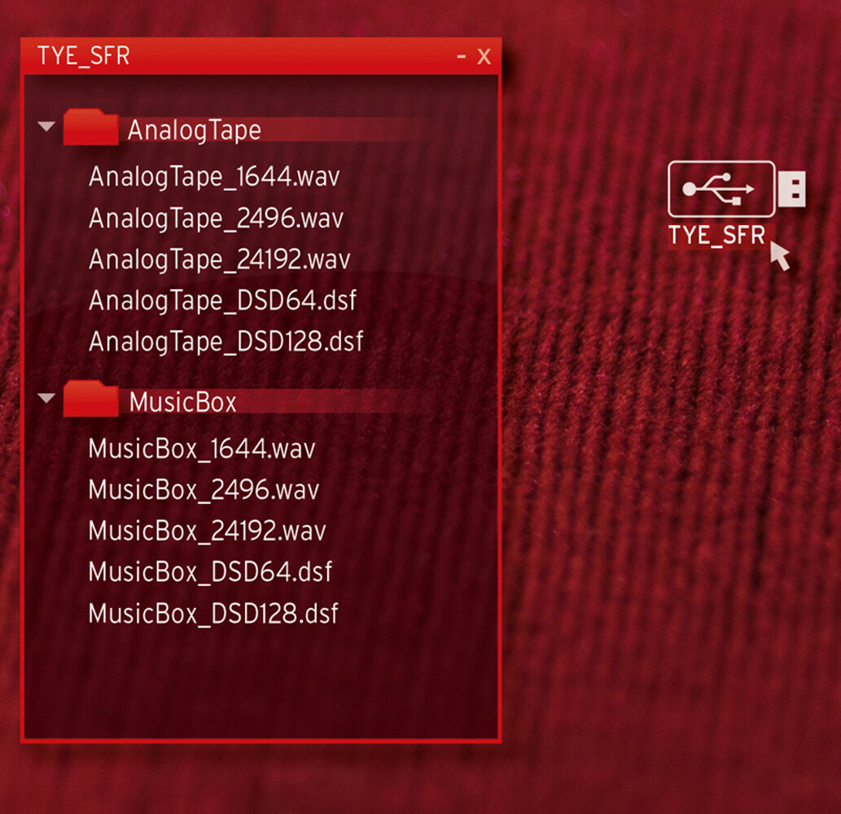Select the AnalogTape folder label
This screenshot has height=814, width=841.
click(194, 131)
